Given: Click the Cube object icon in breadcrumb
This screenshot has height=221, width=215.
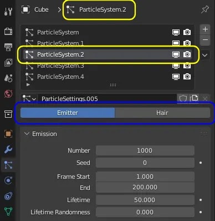Looking at the screenshot, I should point(25,9).
